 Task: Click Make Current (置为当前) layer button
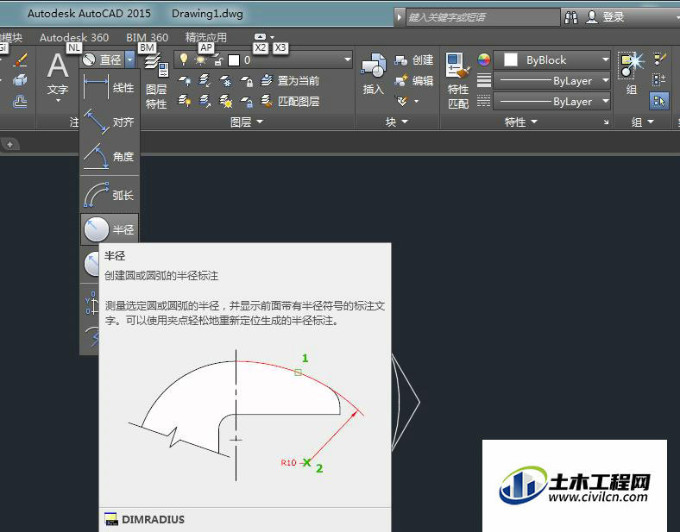click(290, 80)
